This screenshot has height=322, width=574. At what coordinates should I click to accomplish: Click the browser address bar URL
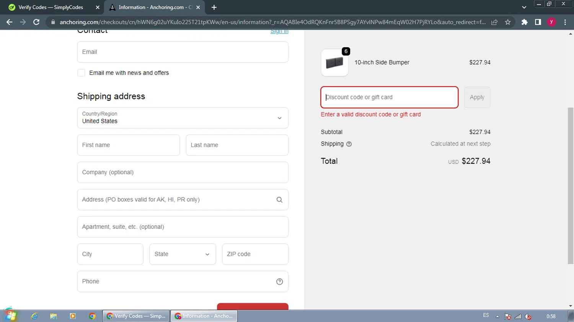click(272, 22)
